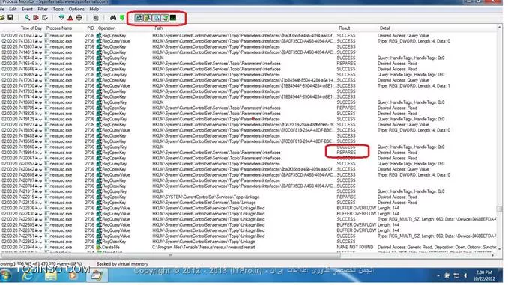
Task: Open the Windows Start menu
Action: (5, 275)
